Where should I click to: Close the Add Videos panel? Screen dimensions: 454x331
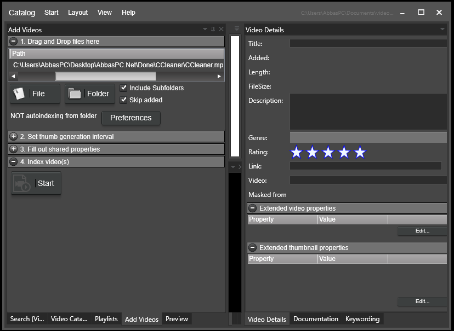pyautogui.click(x=221, y=29)
